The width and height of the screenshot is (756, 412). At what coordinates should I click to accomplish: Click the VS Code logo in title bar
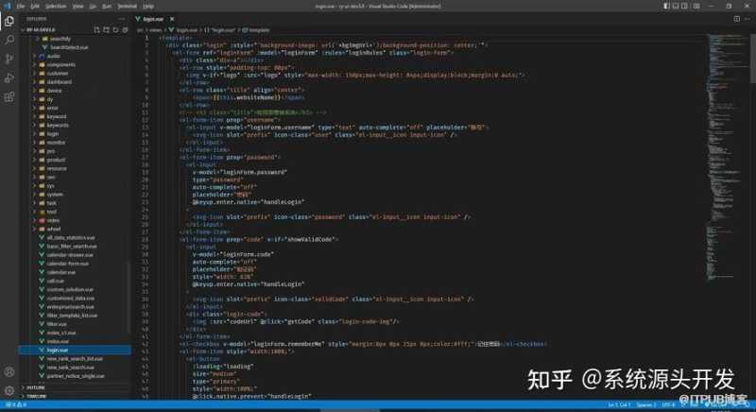click(x=8, y=7)
